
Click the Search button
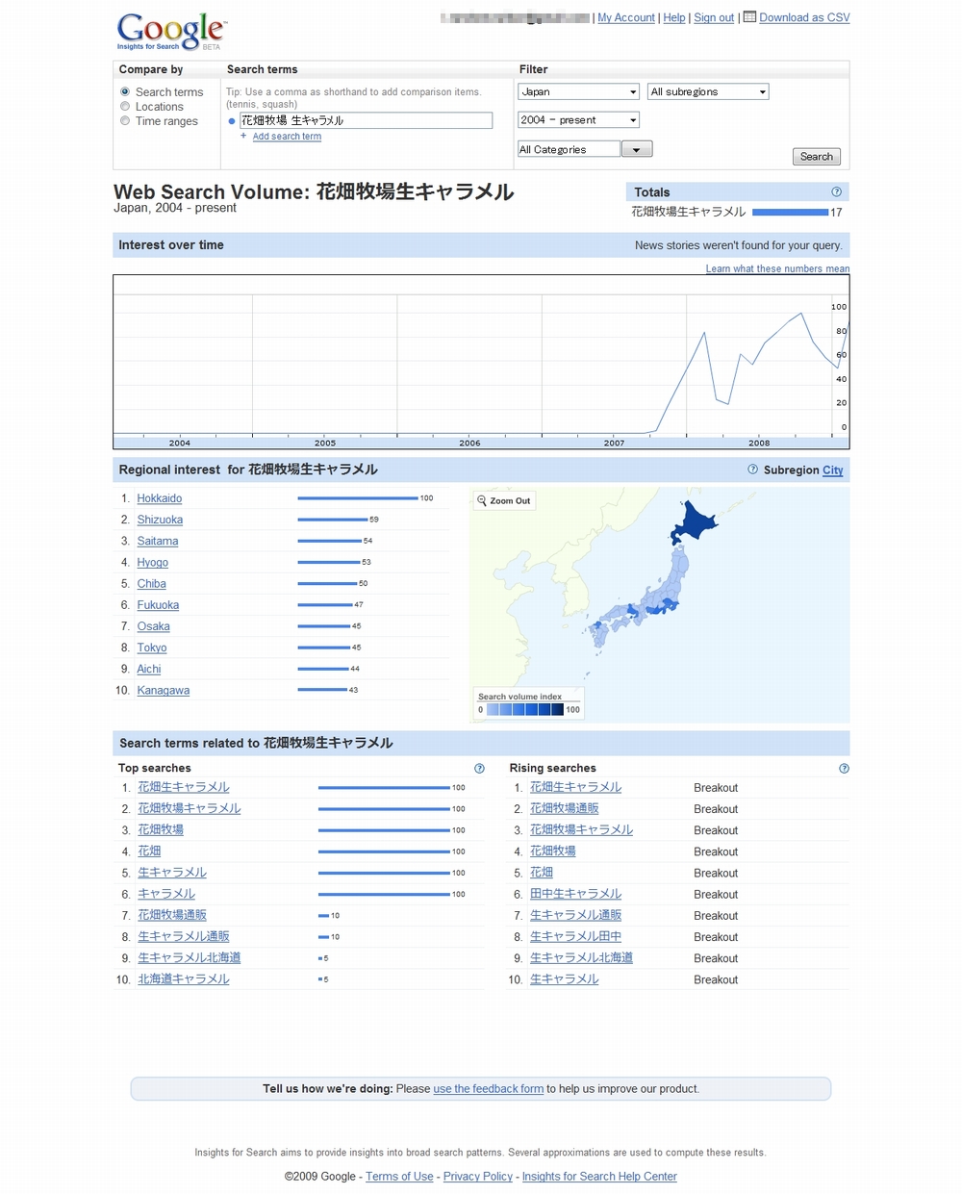point(817,157)
